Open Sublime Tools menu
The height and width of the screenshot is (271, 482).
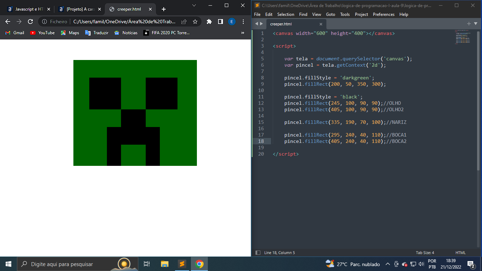345,14
